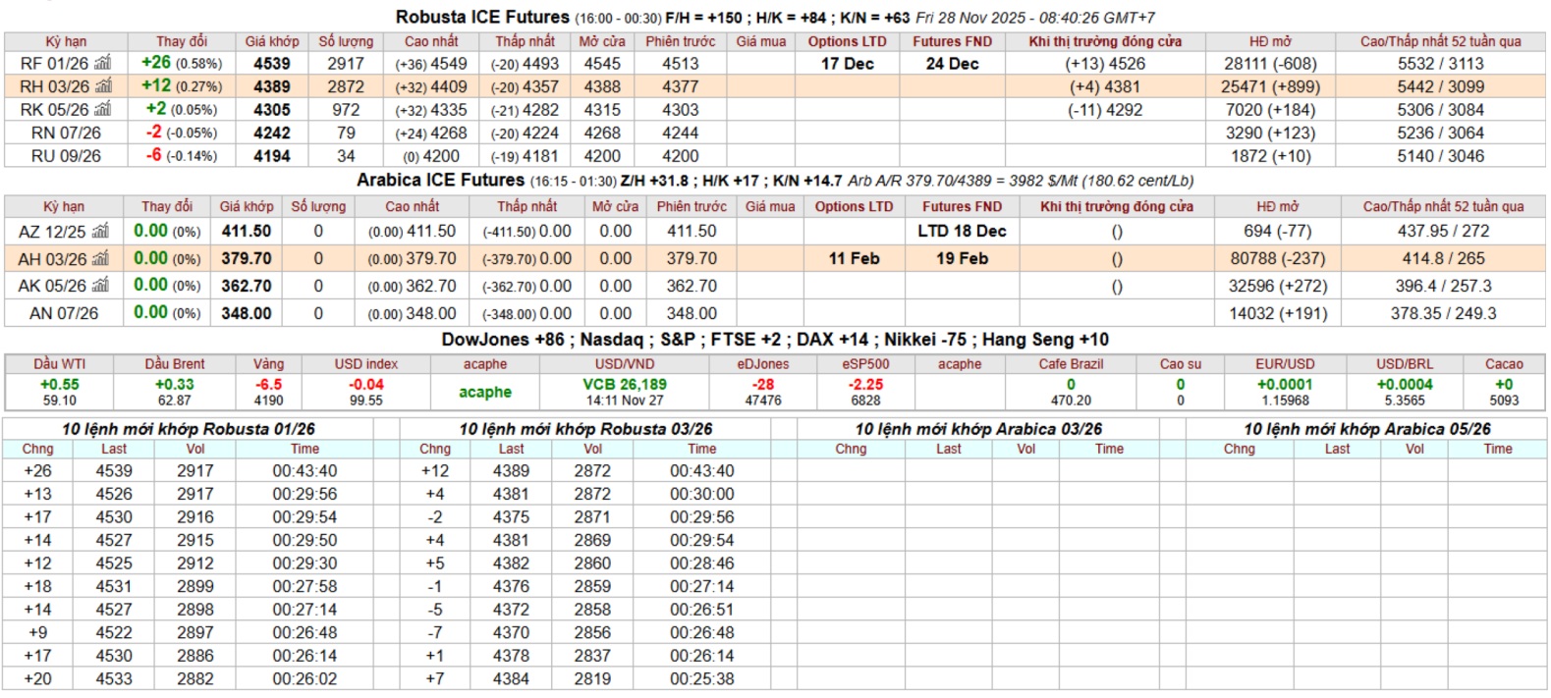The image size is (1551, 698).
Task: Click the Vàng gold price header
Action: coord(268,364)
